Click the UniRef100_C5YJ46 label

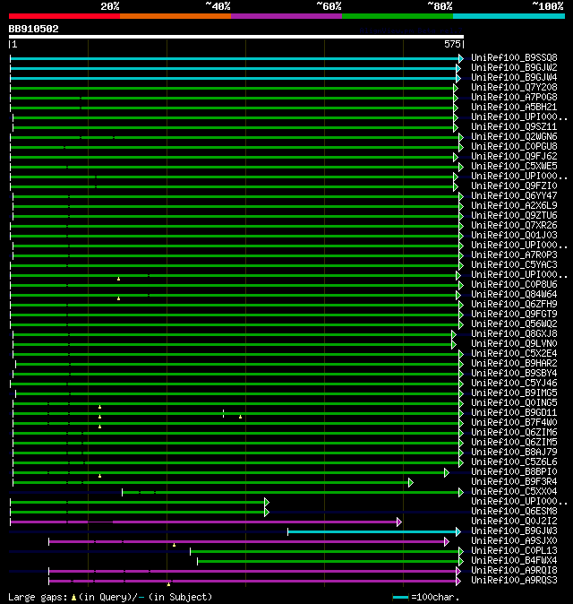point(514,384)
